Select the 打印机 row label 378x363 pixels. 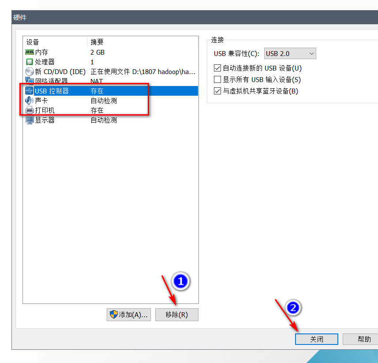45,110
